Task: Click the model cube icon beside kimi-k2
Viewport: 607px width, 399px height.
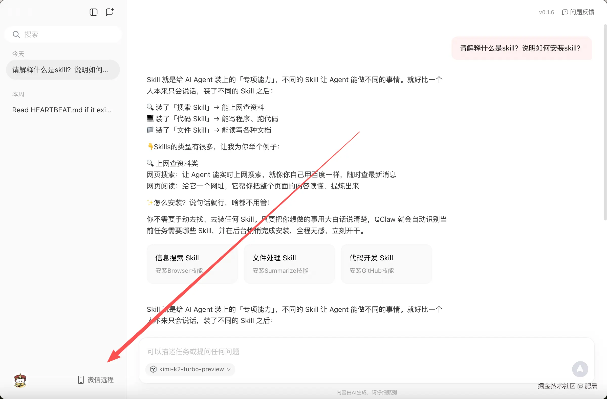Action: (x=153, y=369)
